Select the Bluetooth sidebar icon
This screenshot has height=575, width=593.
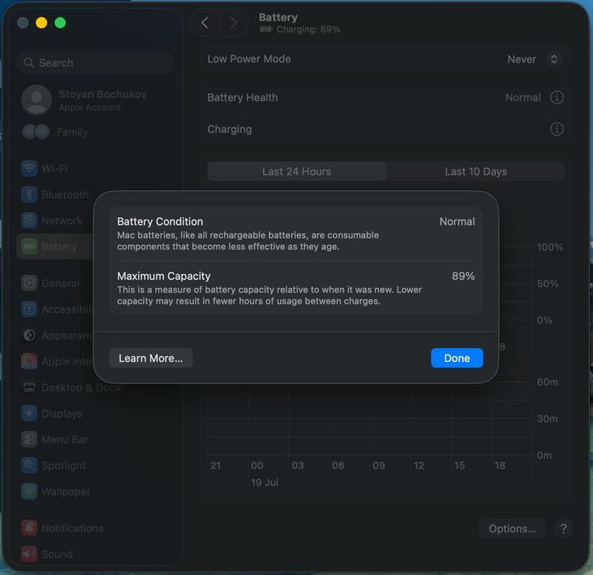point(29,194)
